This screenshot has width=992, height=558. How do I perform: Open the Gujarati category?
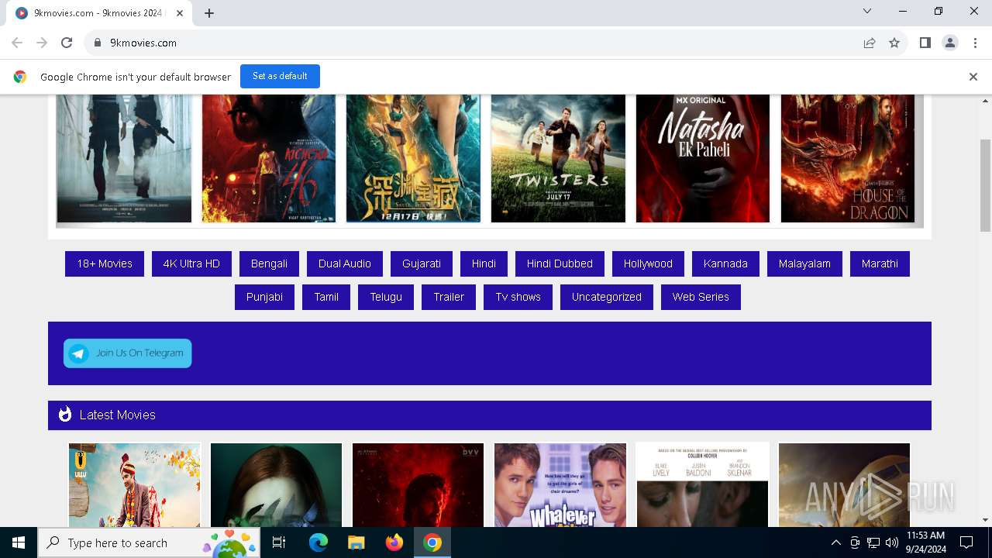coord(422,263)
